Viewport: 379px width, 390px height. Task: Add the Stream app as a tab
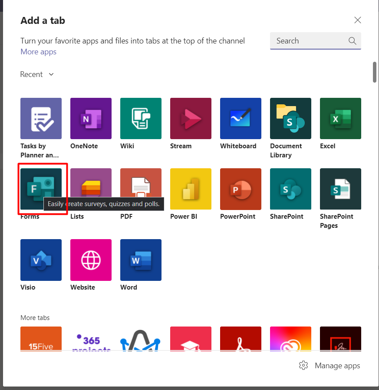(191, 118)
